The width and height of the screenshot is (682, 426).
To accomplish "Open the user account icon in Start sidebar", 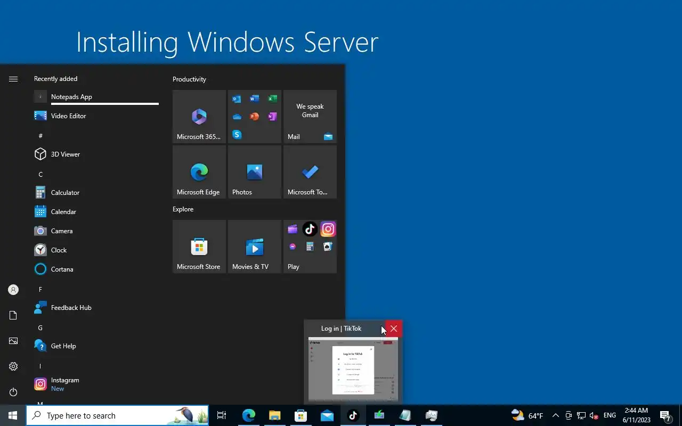I will (13, 290).
